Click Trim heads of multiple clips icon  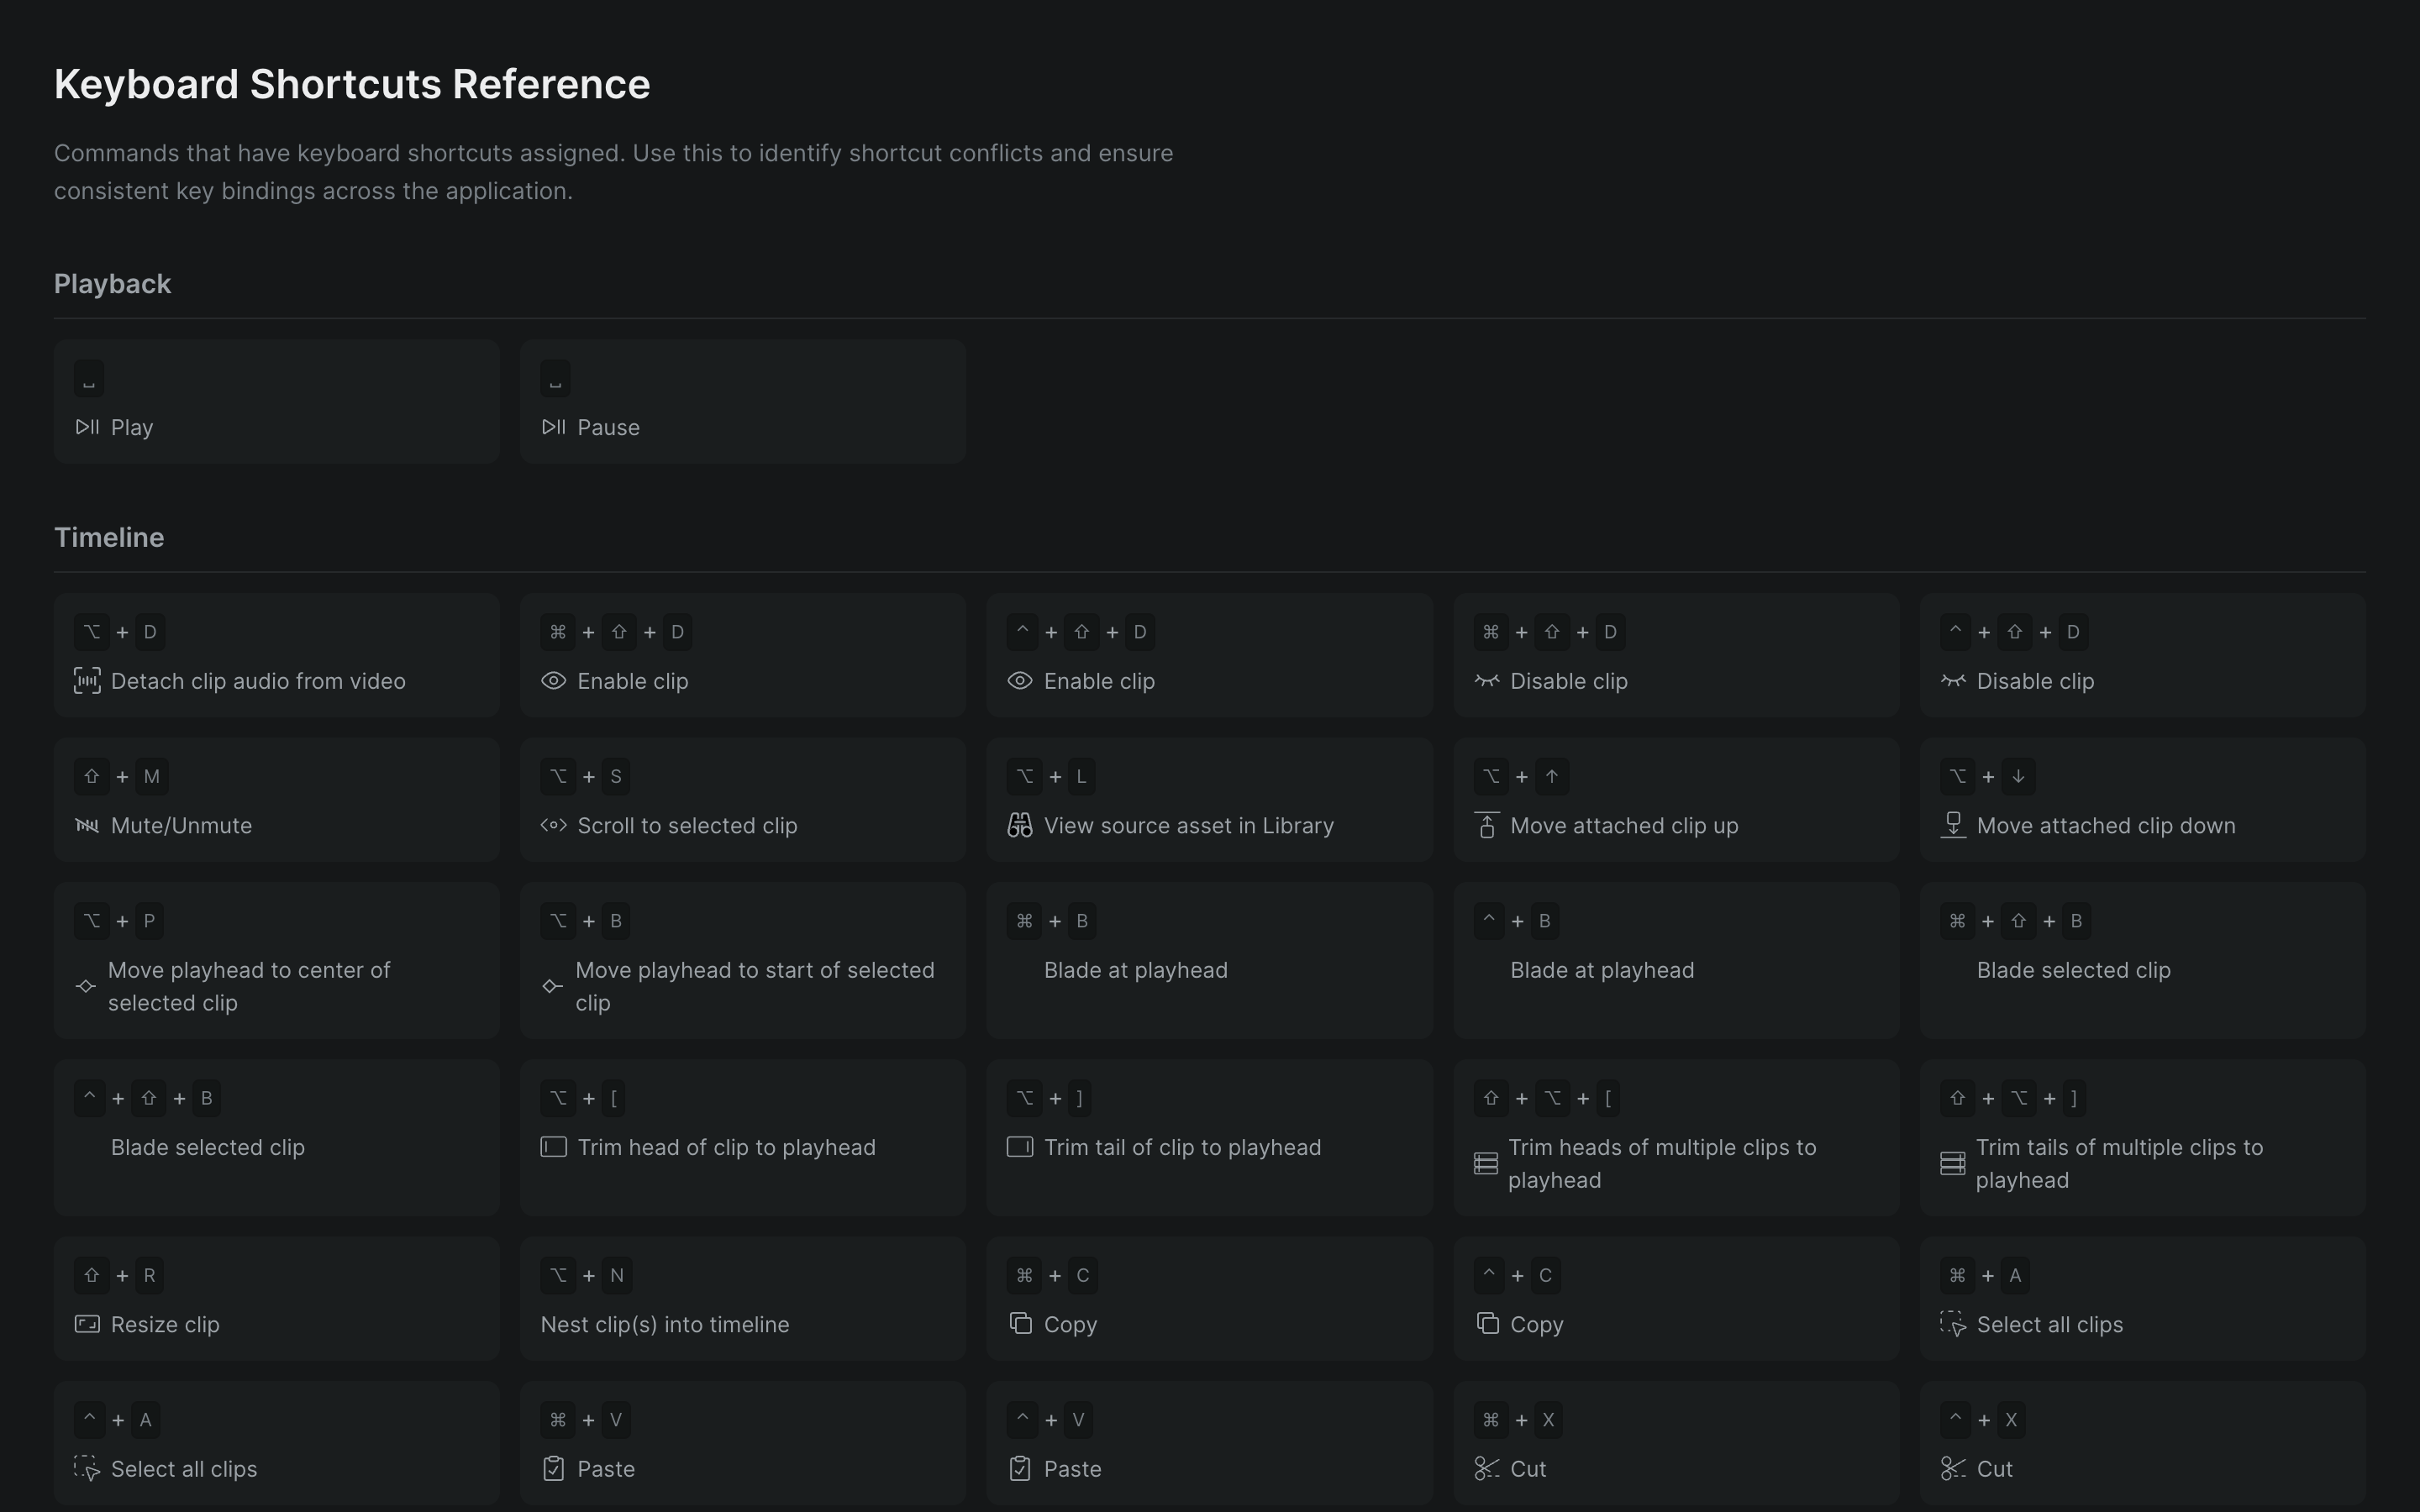(1486, 1164)
